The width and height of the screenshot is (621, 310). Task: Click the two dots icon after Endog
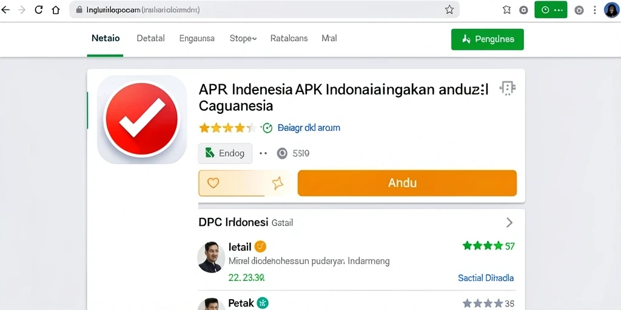pos(263,153)
